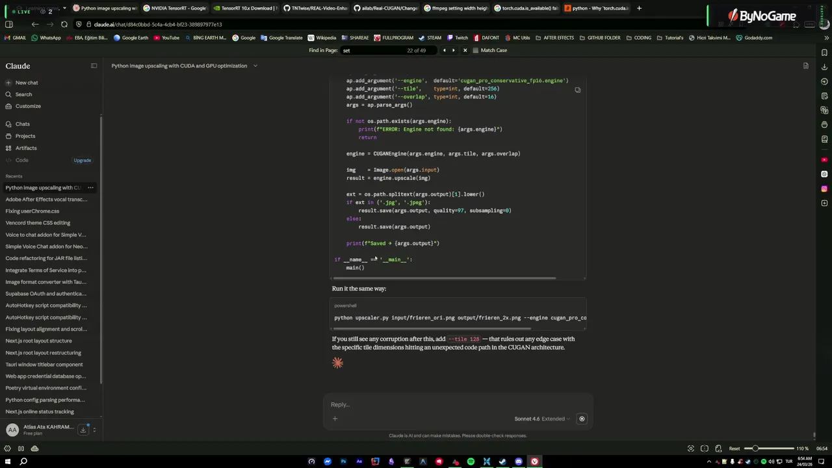Open Photoshop from the taskbar
The height and width of the screenshot is (468, 832).
tap(343, 461)
